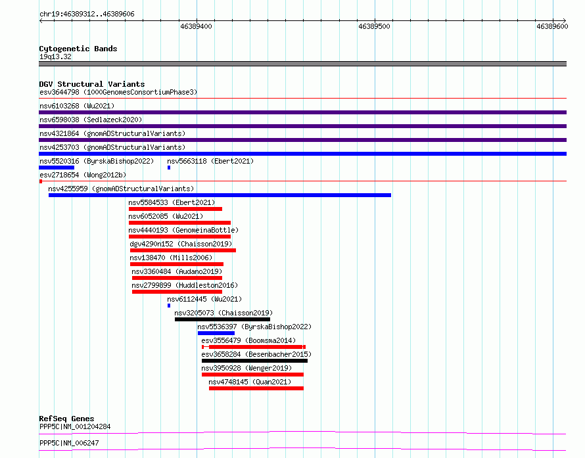Screen dimensions: 585x458
Task: Click the red nsv3950928 variant bar
Action: pyautogui.click(x=252, y=375)
